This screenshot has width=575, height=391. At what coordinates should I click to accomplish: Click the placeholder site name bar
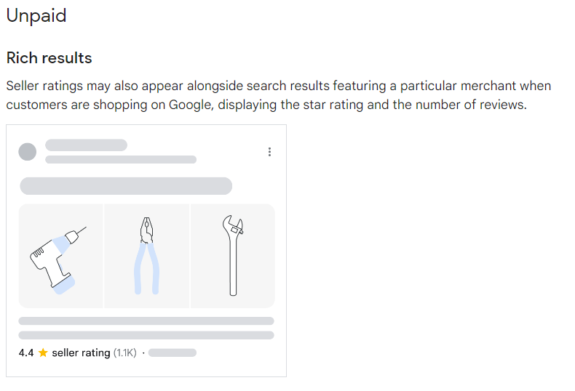click(86, 145)
